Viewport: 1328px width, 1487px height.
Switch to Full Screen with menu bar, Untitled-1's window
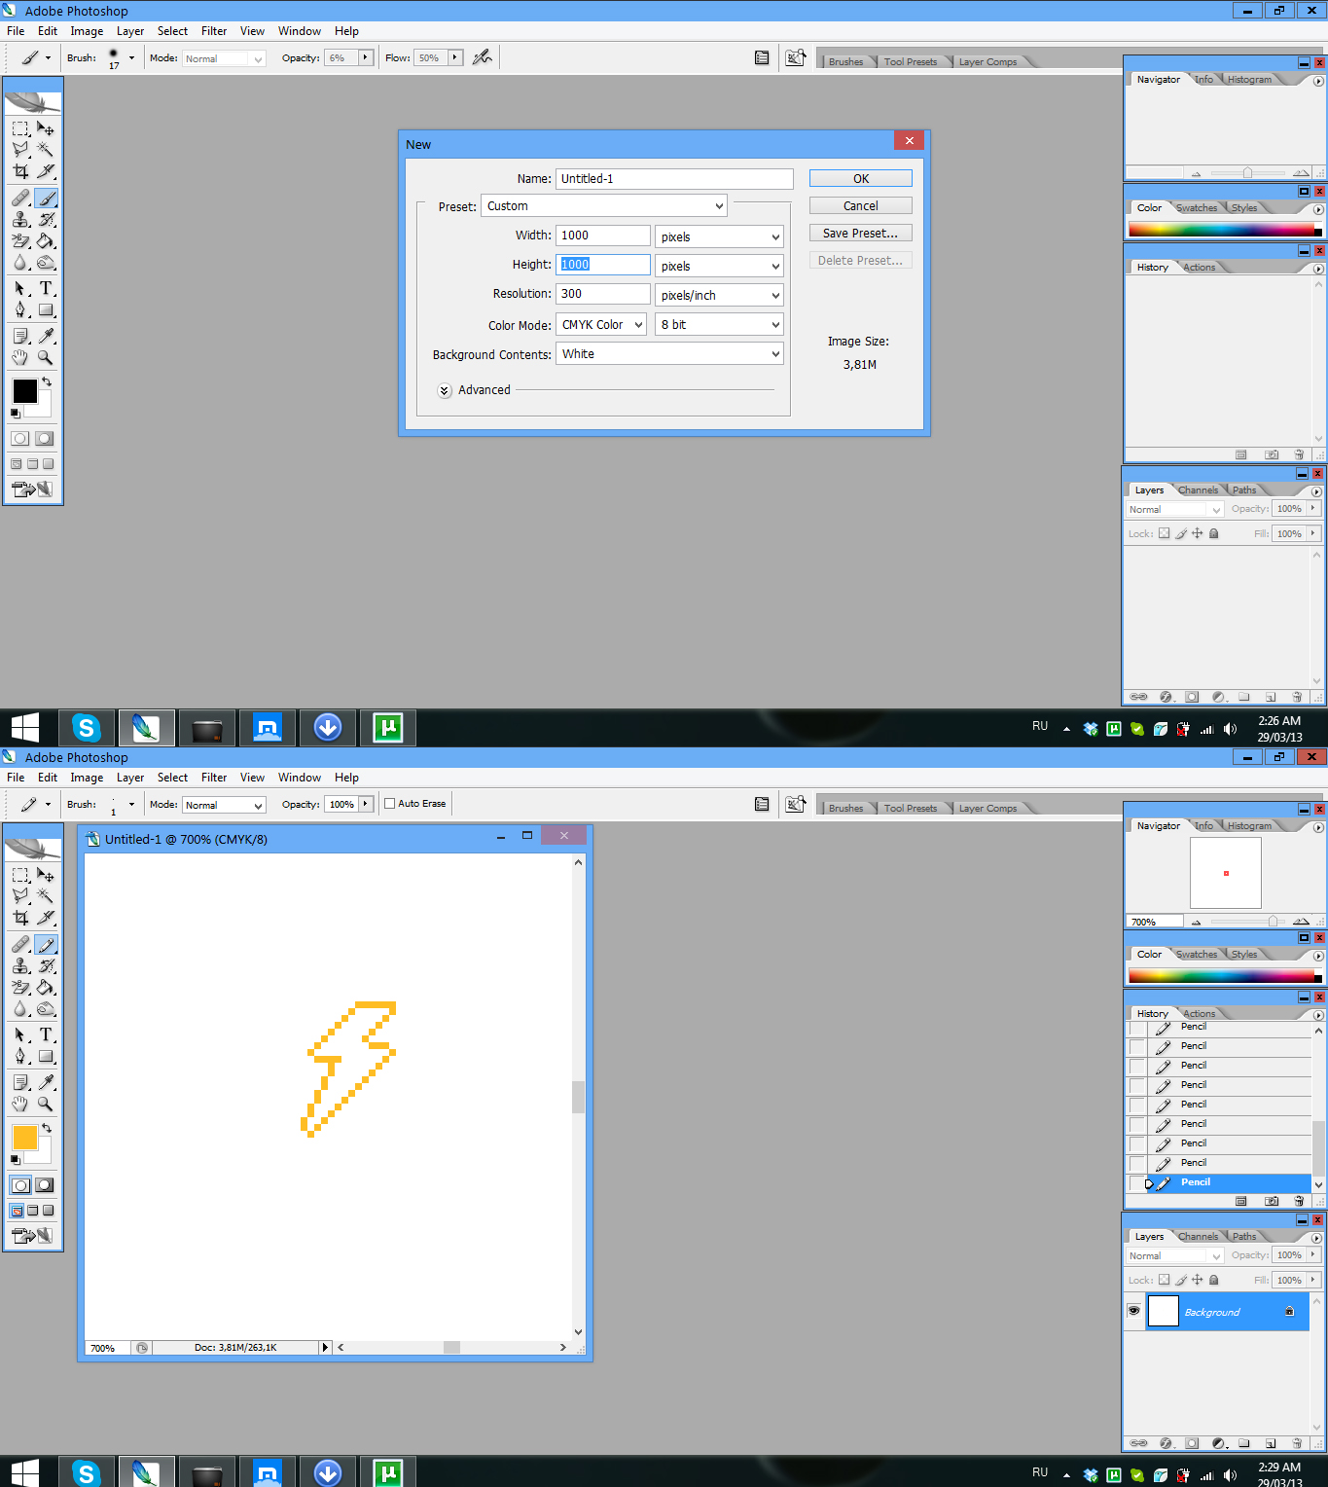coord(32,1211)
